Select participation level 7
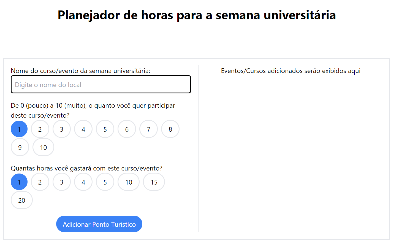This screenshot has width=399, height=249. pos(148,129)
